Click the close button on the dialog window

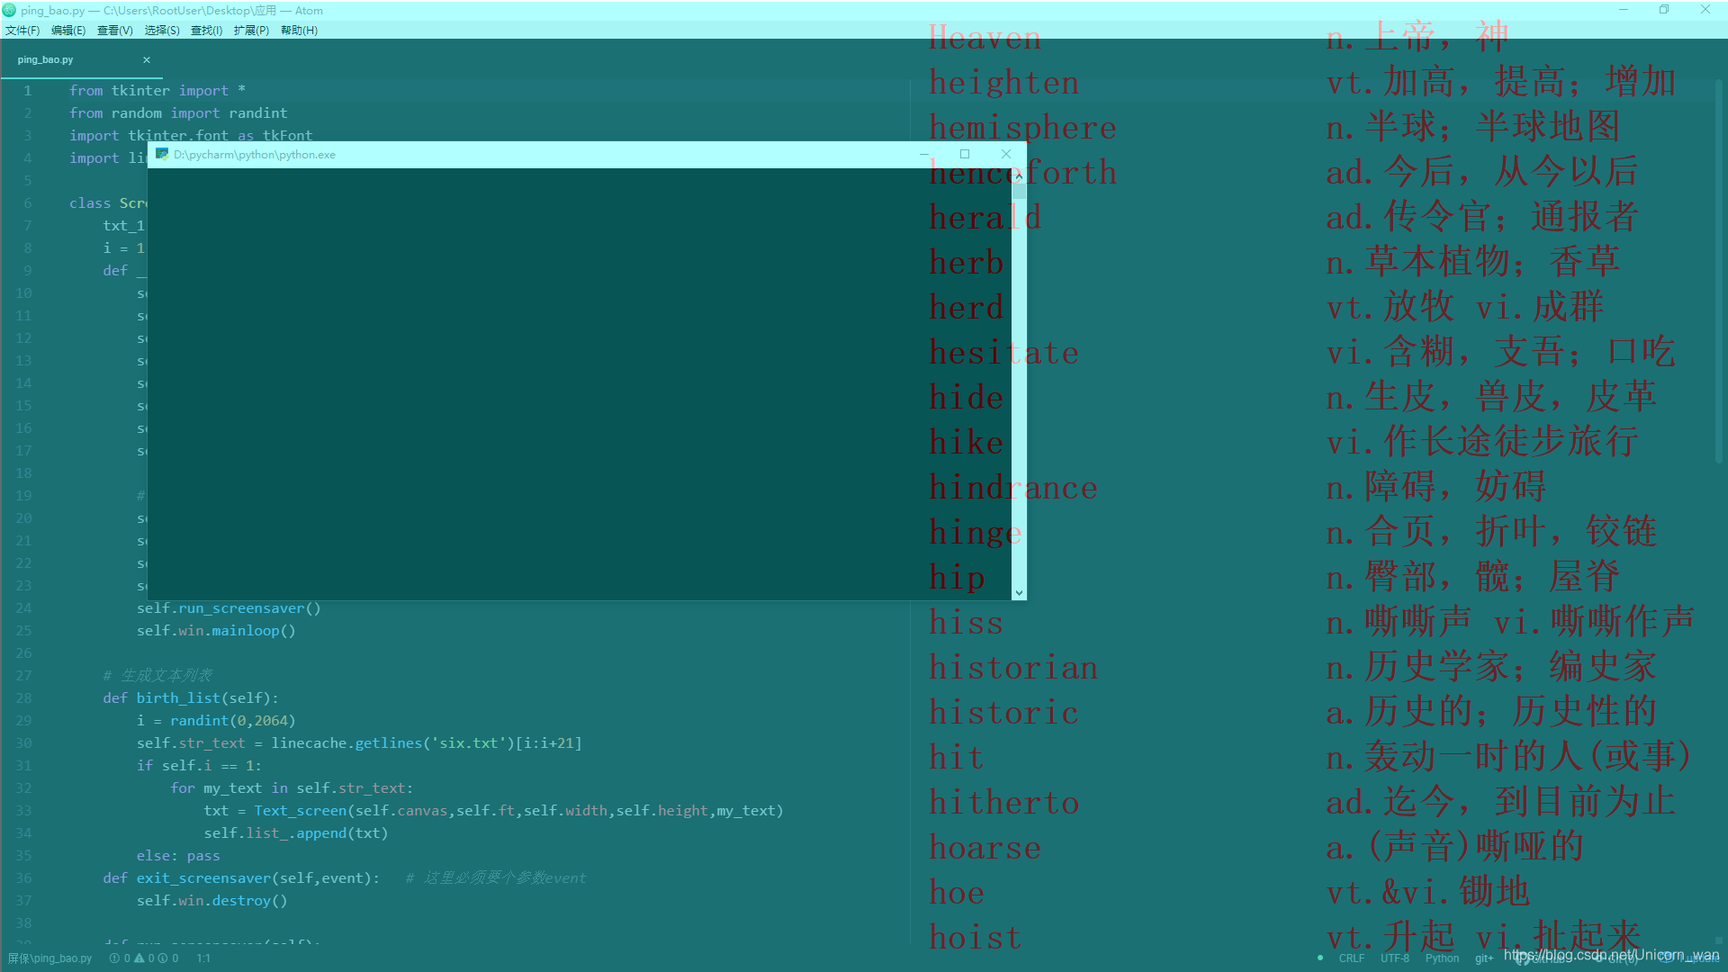1004,156
